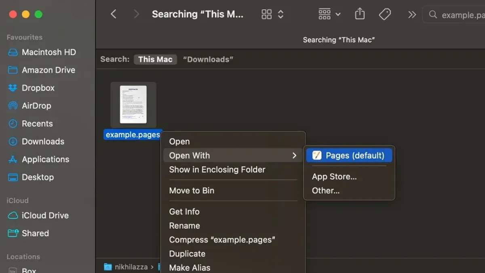
Task: Open the view switcher up-down arrows
Action: click(x=280, y=15)
